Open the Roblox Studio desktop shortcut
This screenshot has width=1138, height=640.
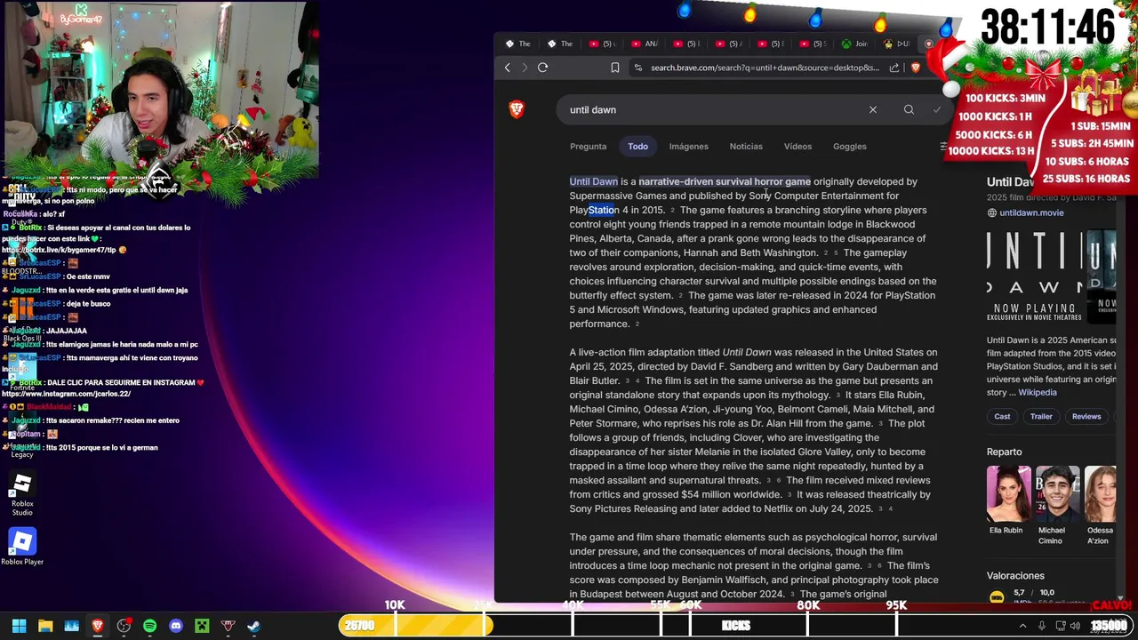(x=22, y=494)
